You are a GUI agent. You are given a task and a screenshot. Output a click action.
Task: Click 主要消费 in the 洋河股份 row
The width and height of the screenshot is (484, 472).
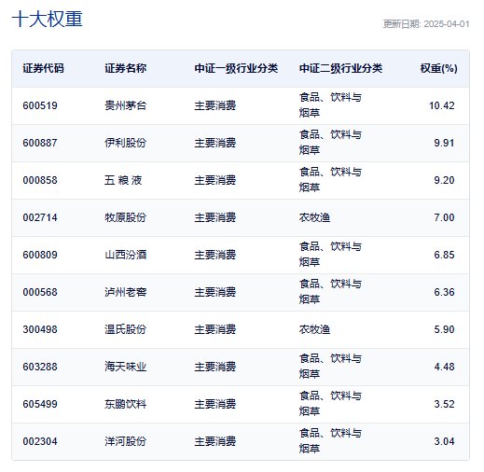[215, 441]
